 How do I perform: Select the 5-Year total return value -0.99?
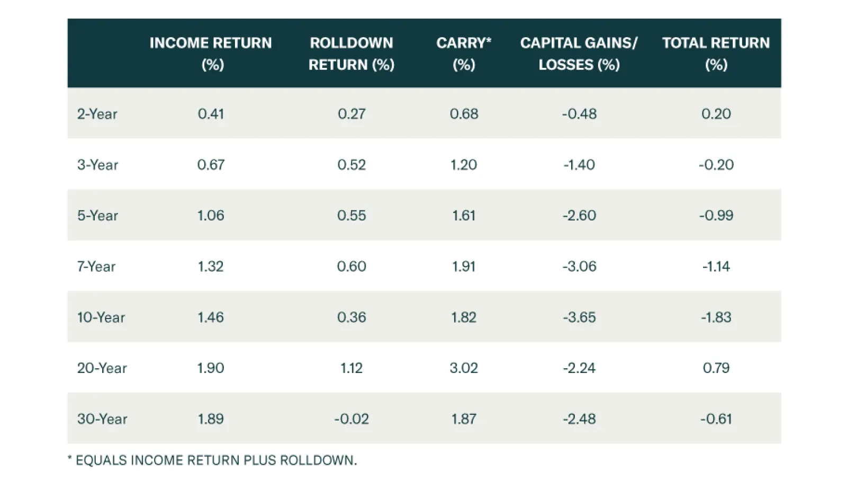716,216
